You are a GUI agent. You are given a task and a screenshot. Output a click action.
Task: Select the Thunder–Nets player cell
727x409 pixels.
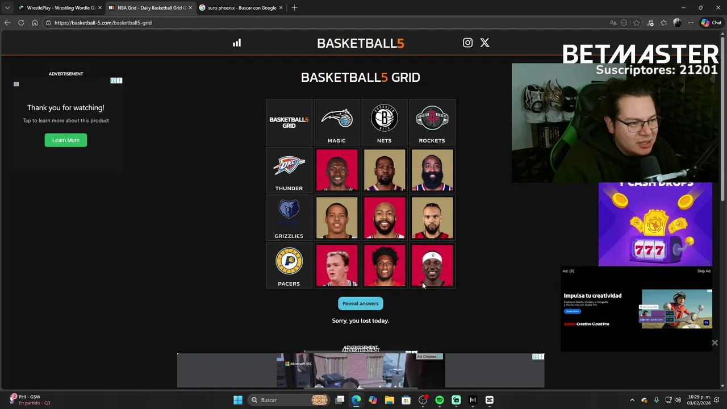pyautogui.click(x=385, y=170)
